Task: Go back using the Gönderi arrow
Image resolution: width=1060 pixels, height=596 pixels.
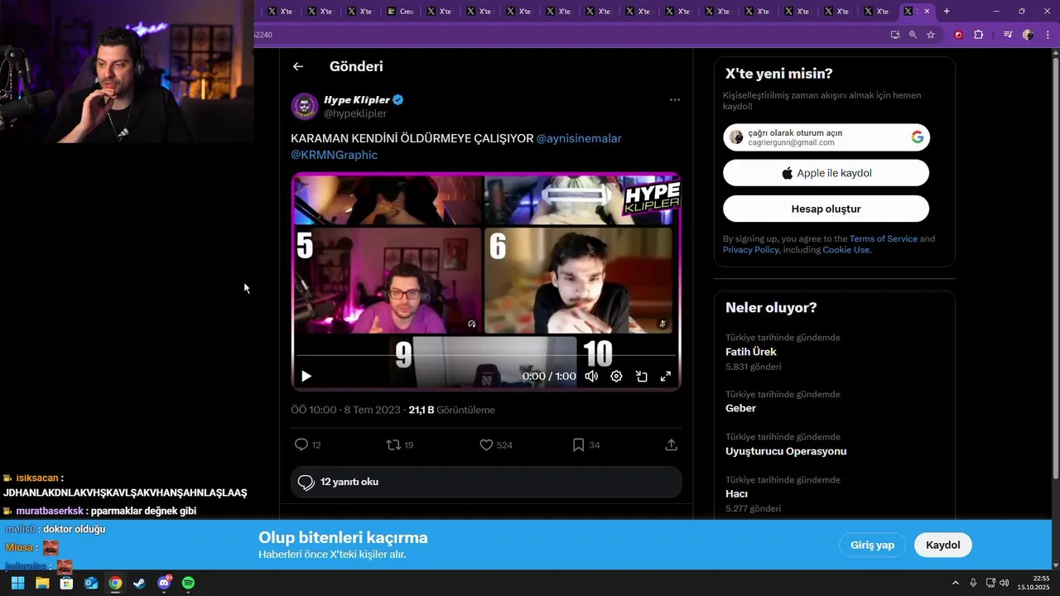Action: 298,66
